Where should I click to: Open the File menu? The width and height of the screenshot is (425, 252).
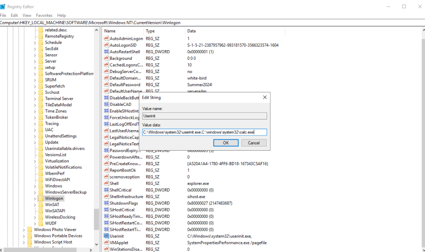pyautogui.click(x=3, y=16)
